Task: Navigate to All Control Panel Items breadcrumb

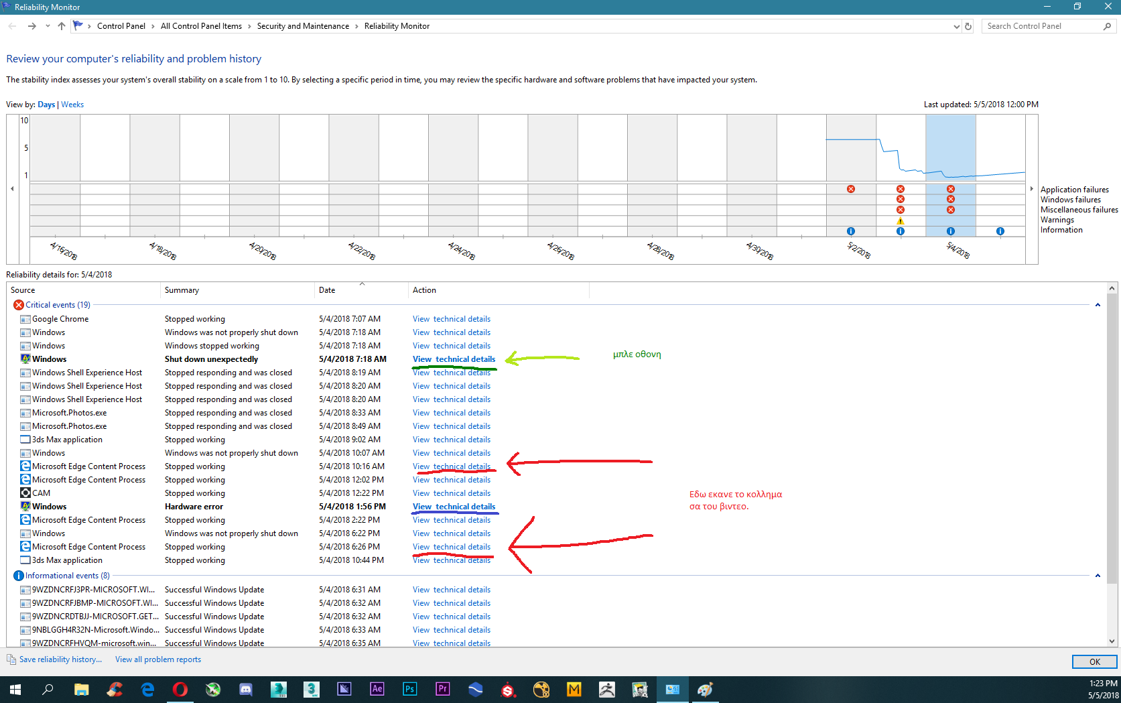Action: click(201, 26)
